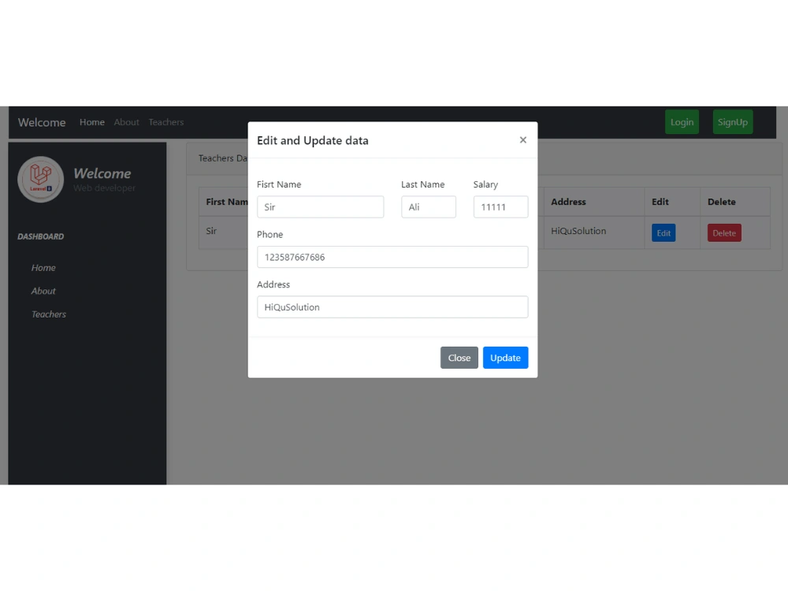788x591 pixels.
Task: Select the Last Name field containing Ali
Action: point(428,206)
